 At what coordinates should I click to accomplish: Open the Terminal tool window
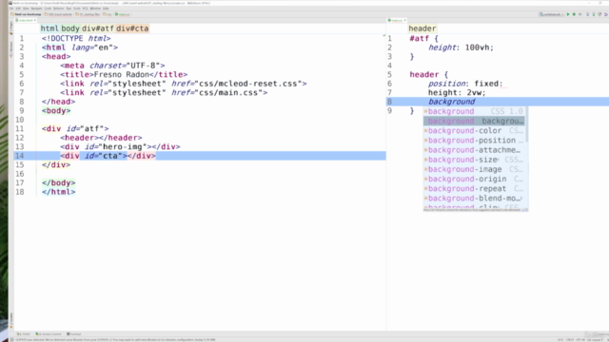[x=74, y=333]
